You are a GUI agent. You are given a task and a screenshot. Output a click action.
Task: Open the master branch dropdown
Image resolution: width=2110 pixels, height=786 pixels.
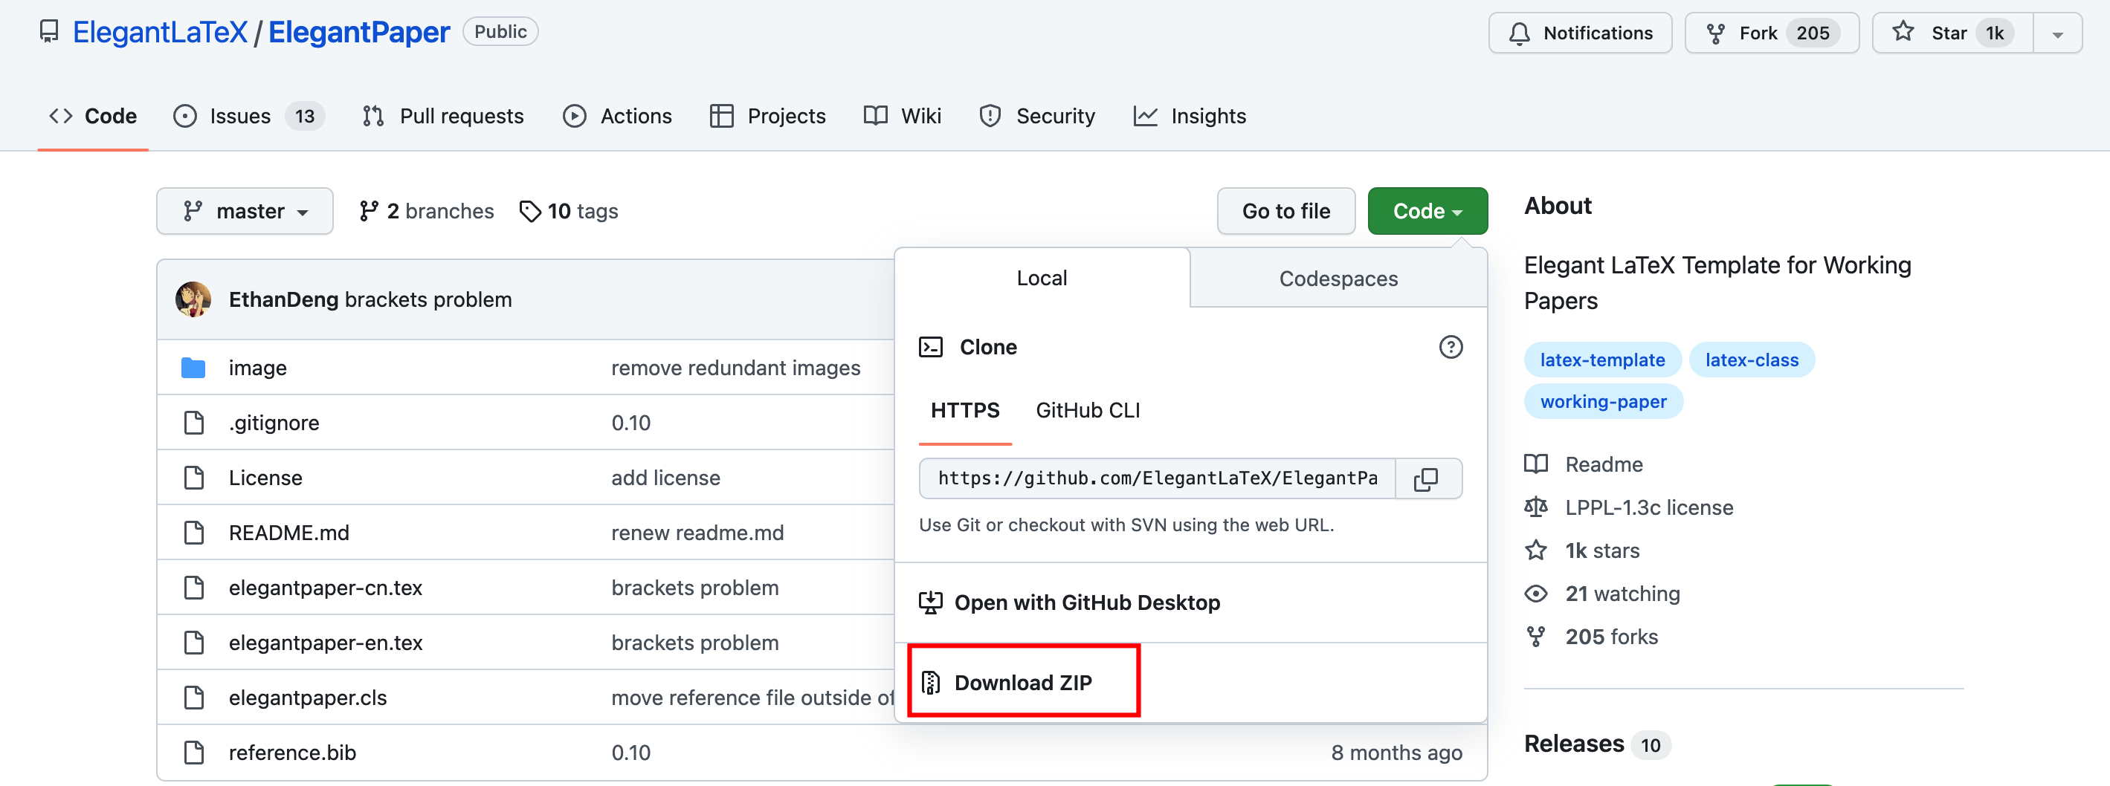244,211
